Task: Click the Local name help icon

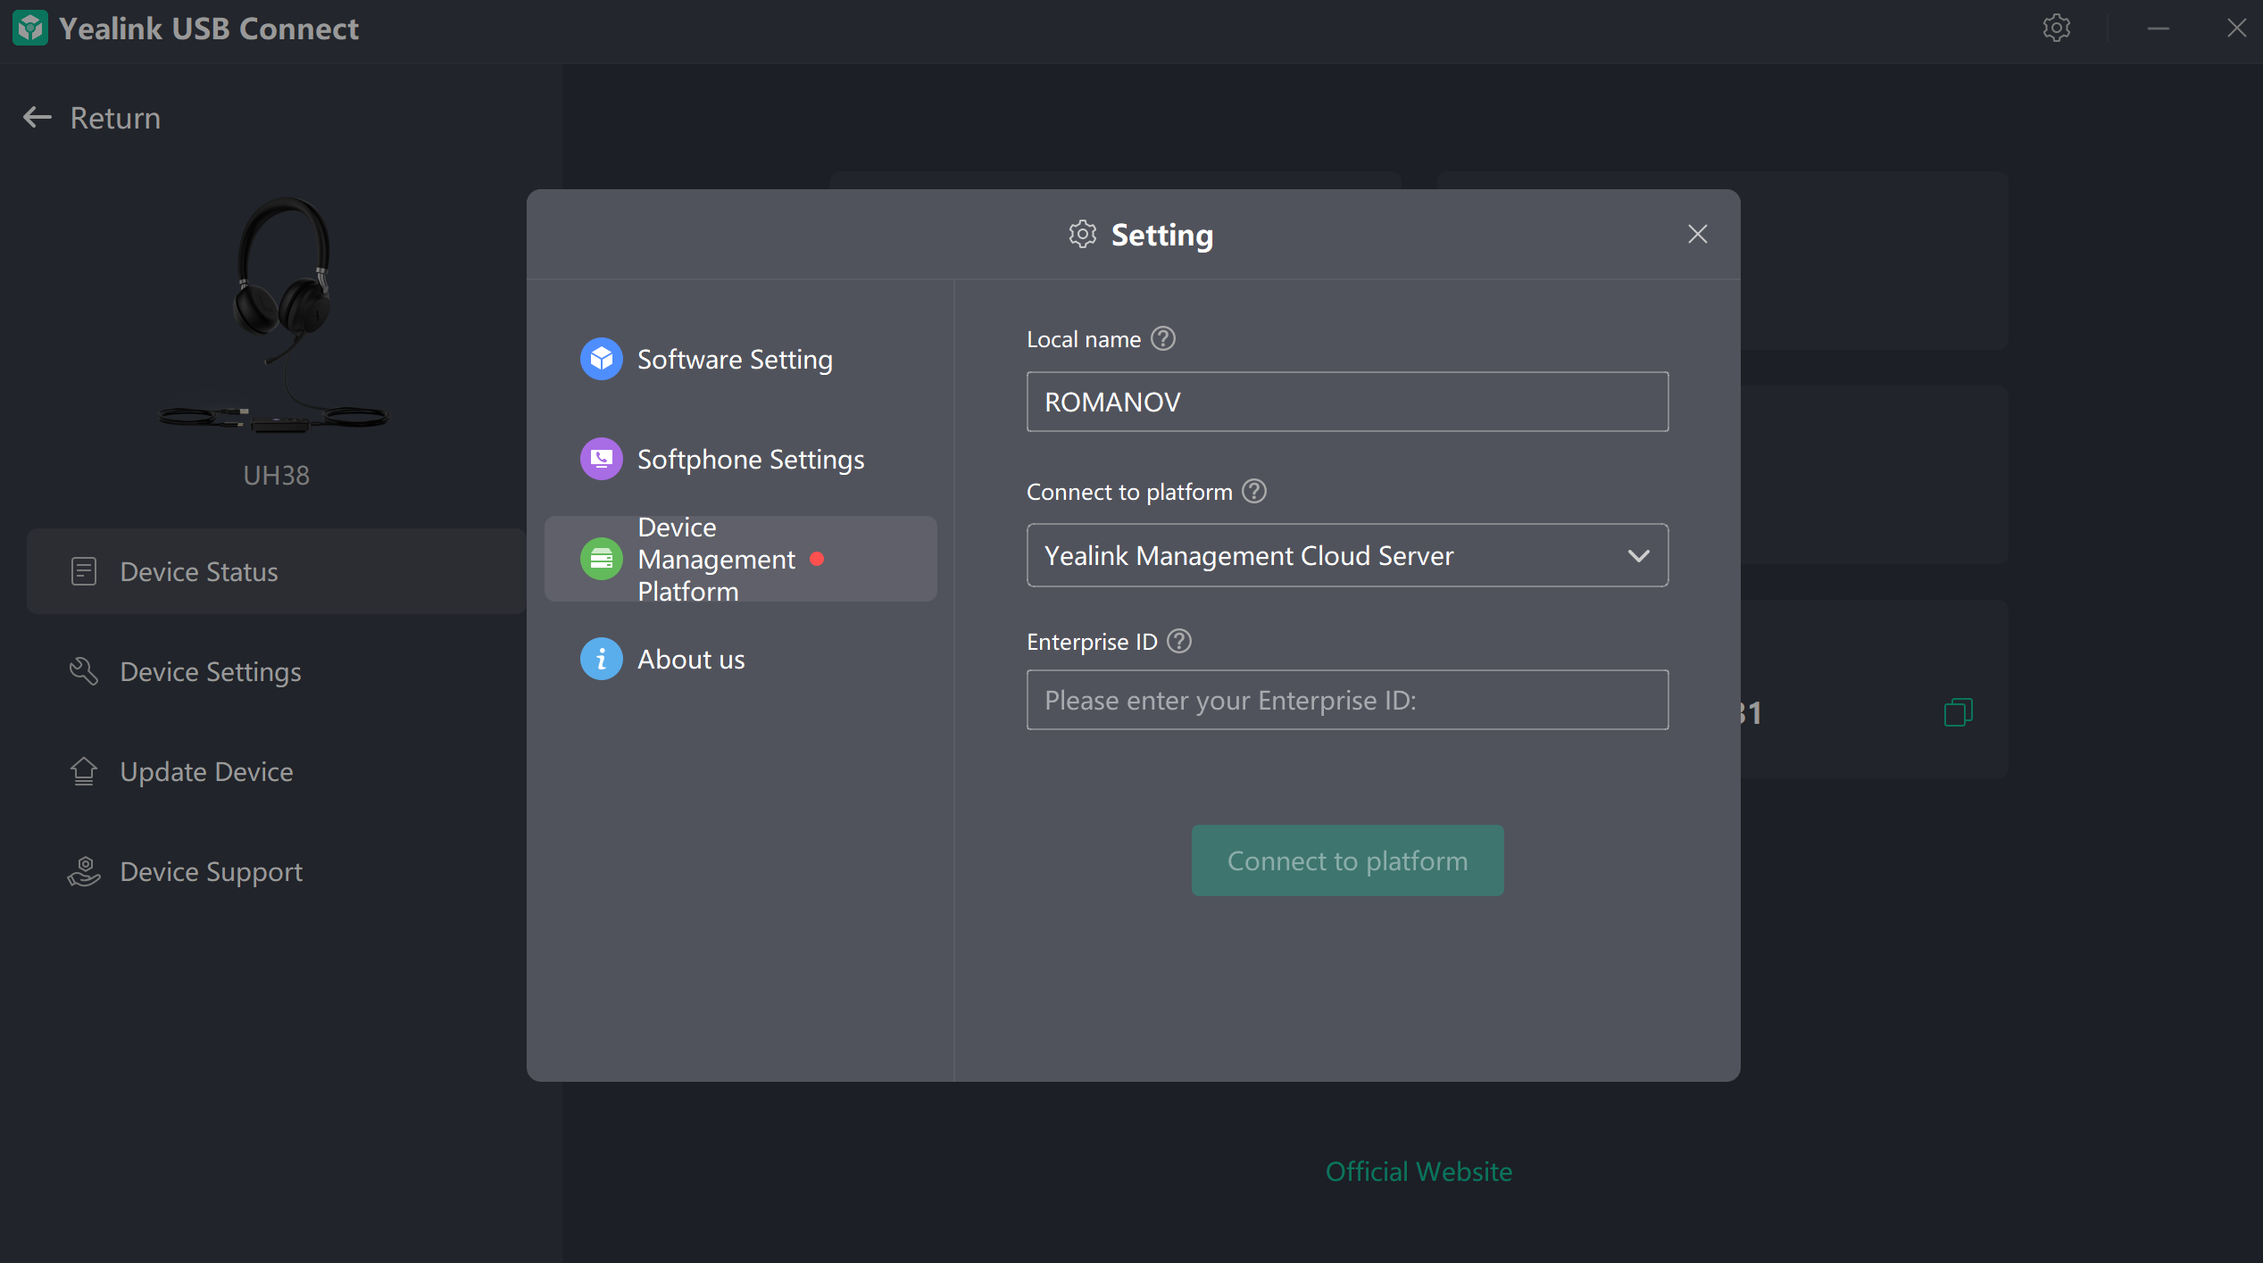Action: [x=1162, y=339]
